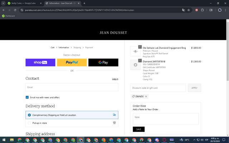Click the $1,800.00 ring price
Image resolution: width=229 pixels, height=143 pixels.
pyautogui.click(x=196, y=48)
